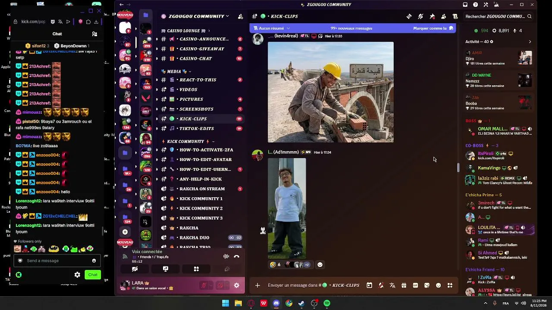Viewport: 552px width, 310px height.
Task: Go to the videos channel
Action: [x=201, y=90]
